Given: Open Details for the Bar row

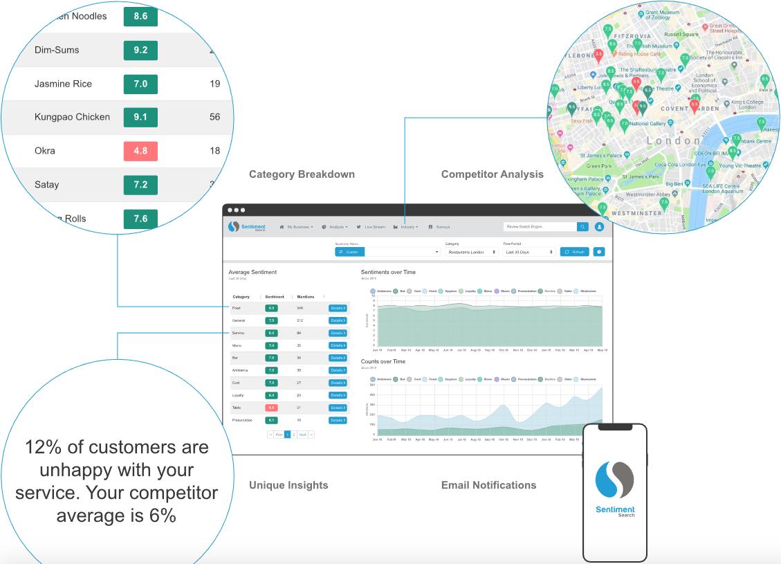Looking at the screenshot, I should coord(338,358).
